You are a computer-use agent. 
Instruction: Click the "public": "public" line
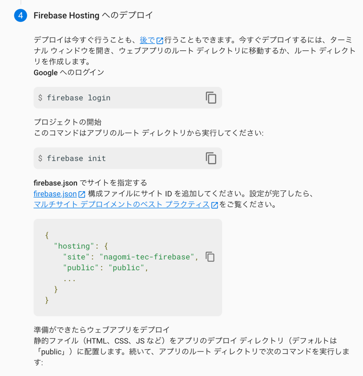105,268
